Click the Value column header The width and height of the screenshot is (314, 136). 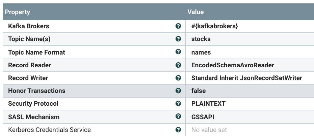click(x=196, y=12)
